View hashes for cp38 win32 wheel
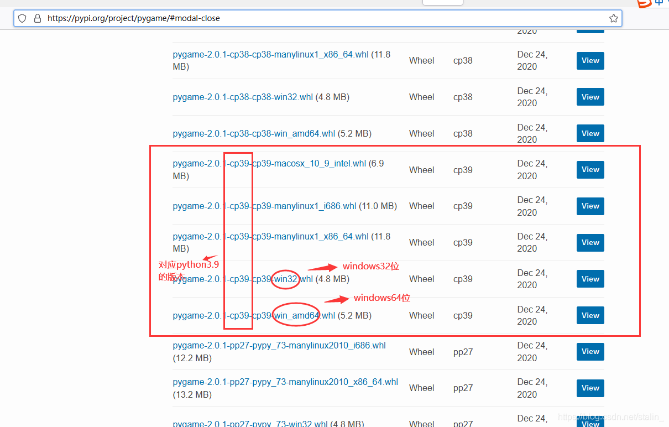 click(590, 97)
